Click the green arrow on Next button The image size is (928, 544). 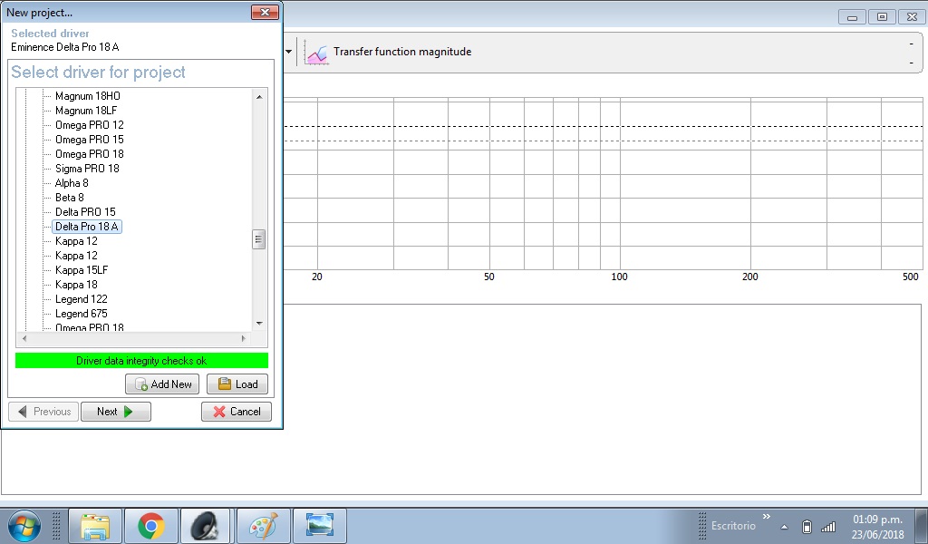click(x=129, y=412)
